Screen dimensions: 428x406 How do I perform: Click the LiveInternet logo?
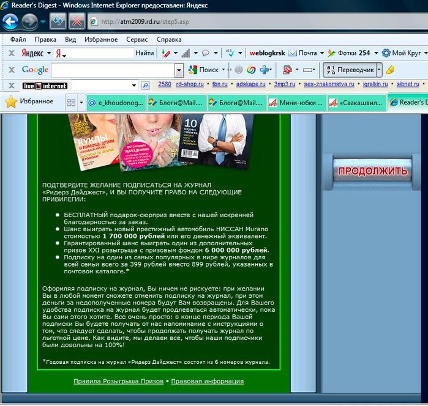click(45, 86)
